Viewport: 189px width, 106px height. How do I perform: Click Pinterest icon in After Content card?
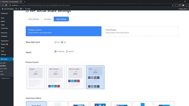click(x=58, y=86)
